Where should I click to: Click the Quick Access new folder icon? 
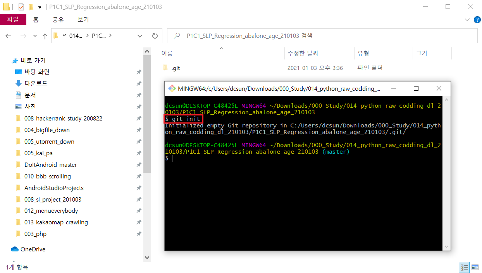[31, 7]
